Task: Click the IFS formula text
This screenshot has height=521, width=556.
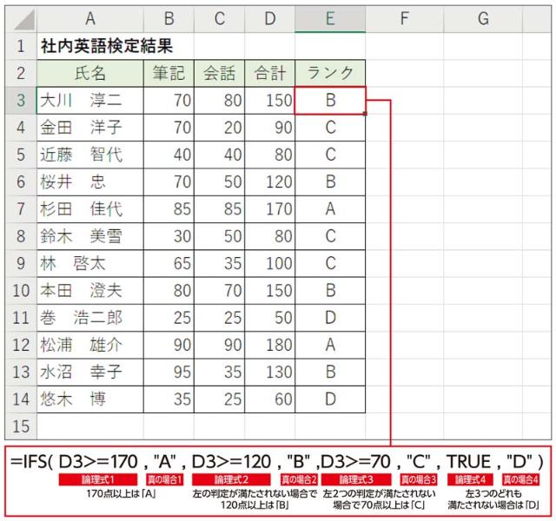Action: point(277,461)
